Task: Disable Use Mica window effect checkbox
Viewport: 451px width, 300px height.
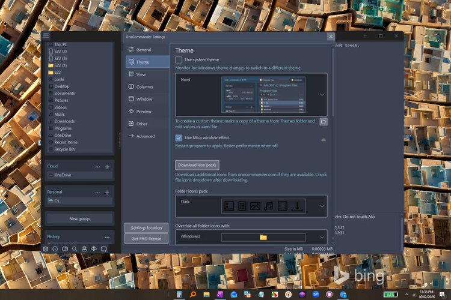Action: pyautogui.click(x=179, y=137)
